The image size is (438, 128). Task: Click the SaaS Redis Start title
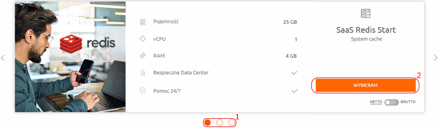click(x=366, y=30)
